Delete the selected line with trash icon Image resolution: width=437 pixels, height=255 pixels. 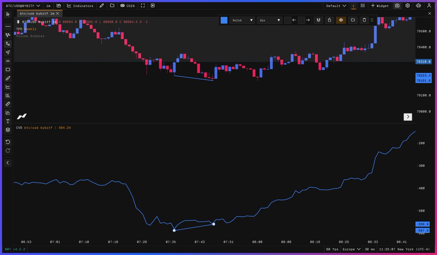point(365,20)
